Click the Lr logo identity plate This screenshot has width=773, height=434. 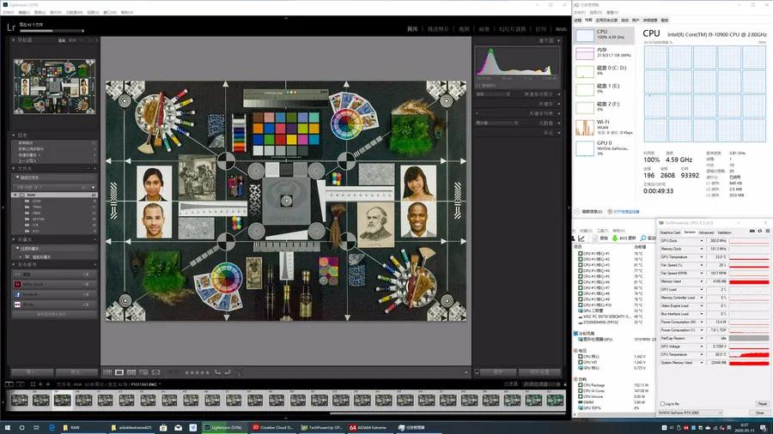12,27
